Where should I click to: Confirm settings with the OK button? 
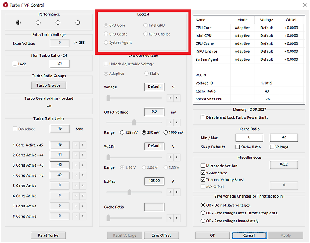[x=212, y=235]
